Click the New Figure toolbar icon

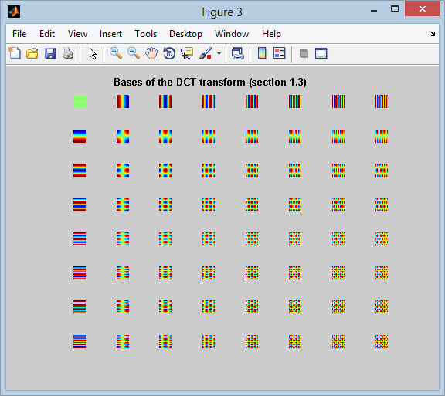15,53
